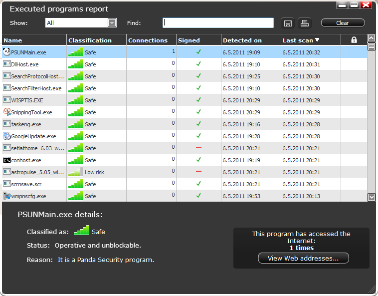Click the SnippingTool.exe scissors icon
This screenshot has height=296, width=378.
tap(7, 112)
